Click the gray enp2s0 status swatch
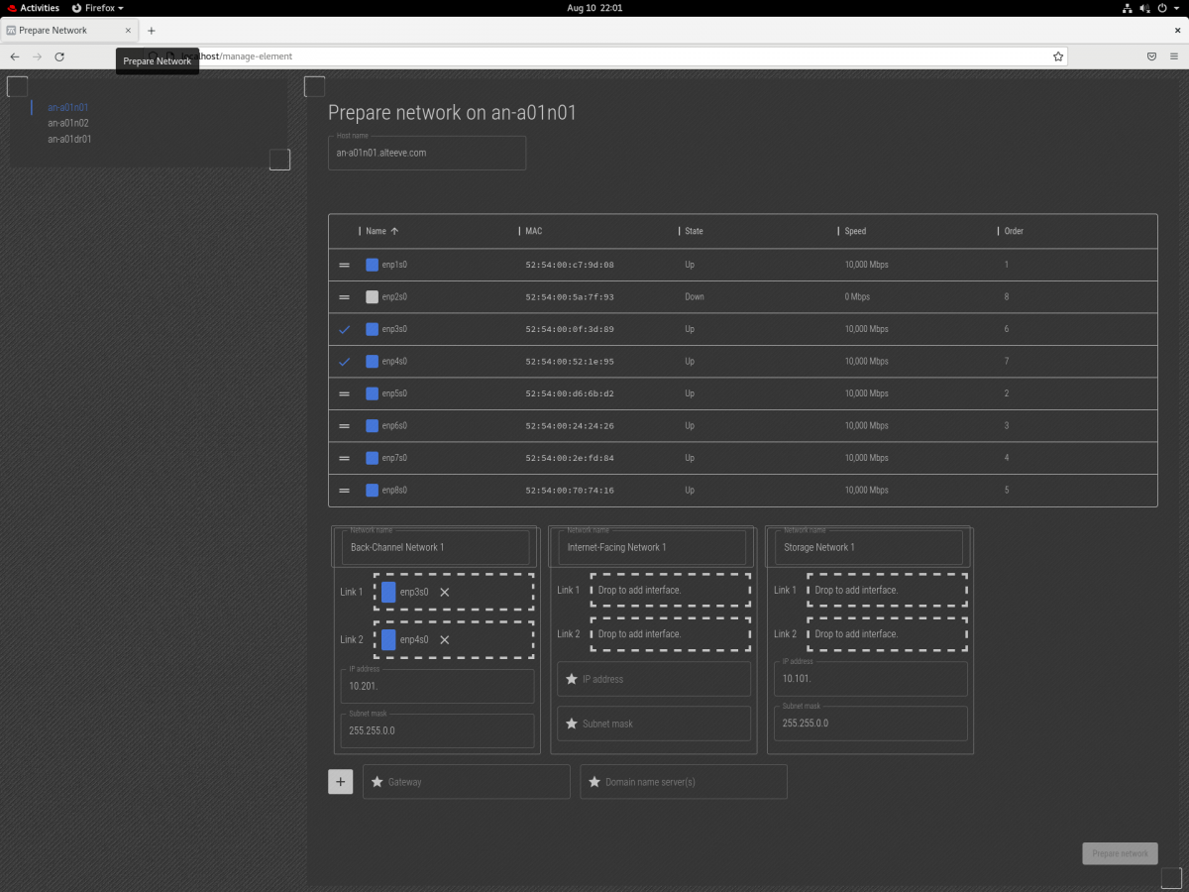The image size is (1189, 892). [x=373, y=297]
